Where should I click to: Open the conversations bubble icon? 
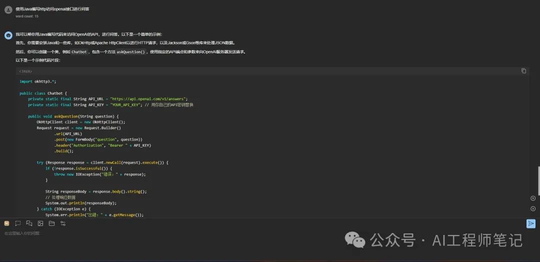pos(29,223)
